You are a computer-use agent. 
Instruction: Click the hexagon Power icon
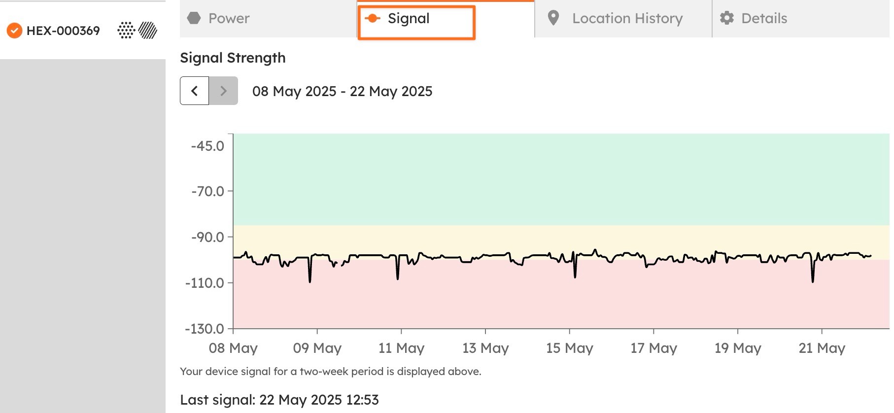pyautogui.click(x=194, y=18)
